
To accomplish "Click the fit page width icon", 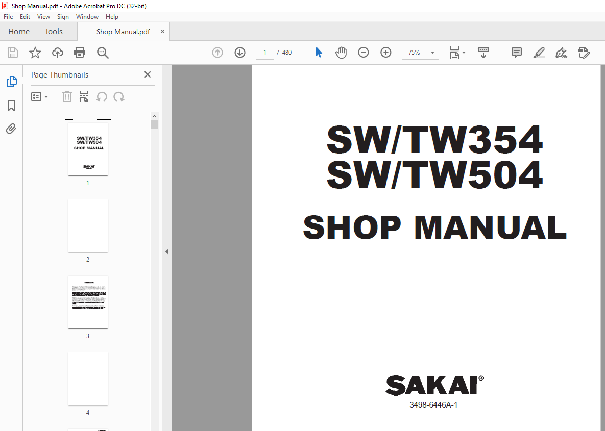I will (454, 53).
